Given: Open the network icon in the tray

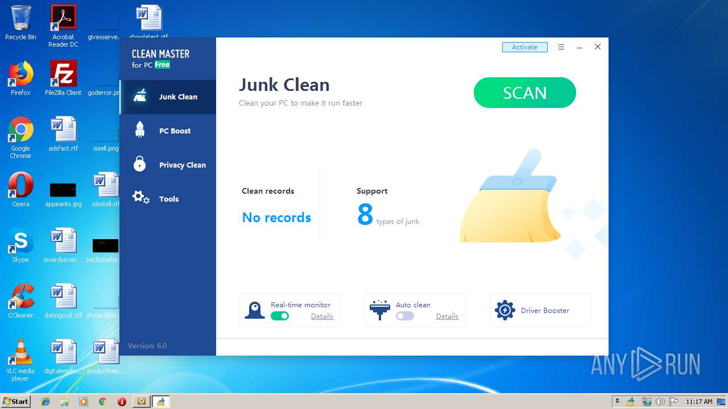Looking at the screenshot, I should point(646,402).
